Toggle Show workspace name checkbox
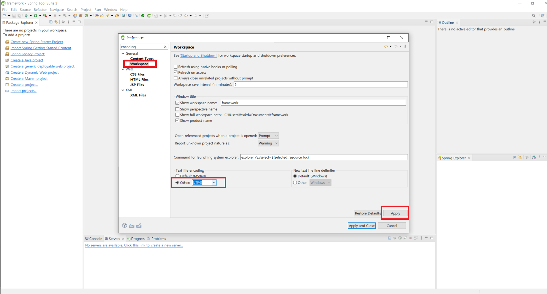This screenshot has height=294, width=547. click(x=177, y=103)
